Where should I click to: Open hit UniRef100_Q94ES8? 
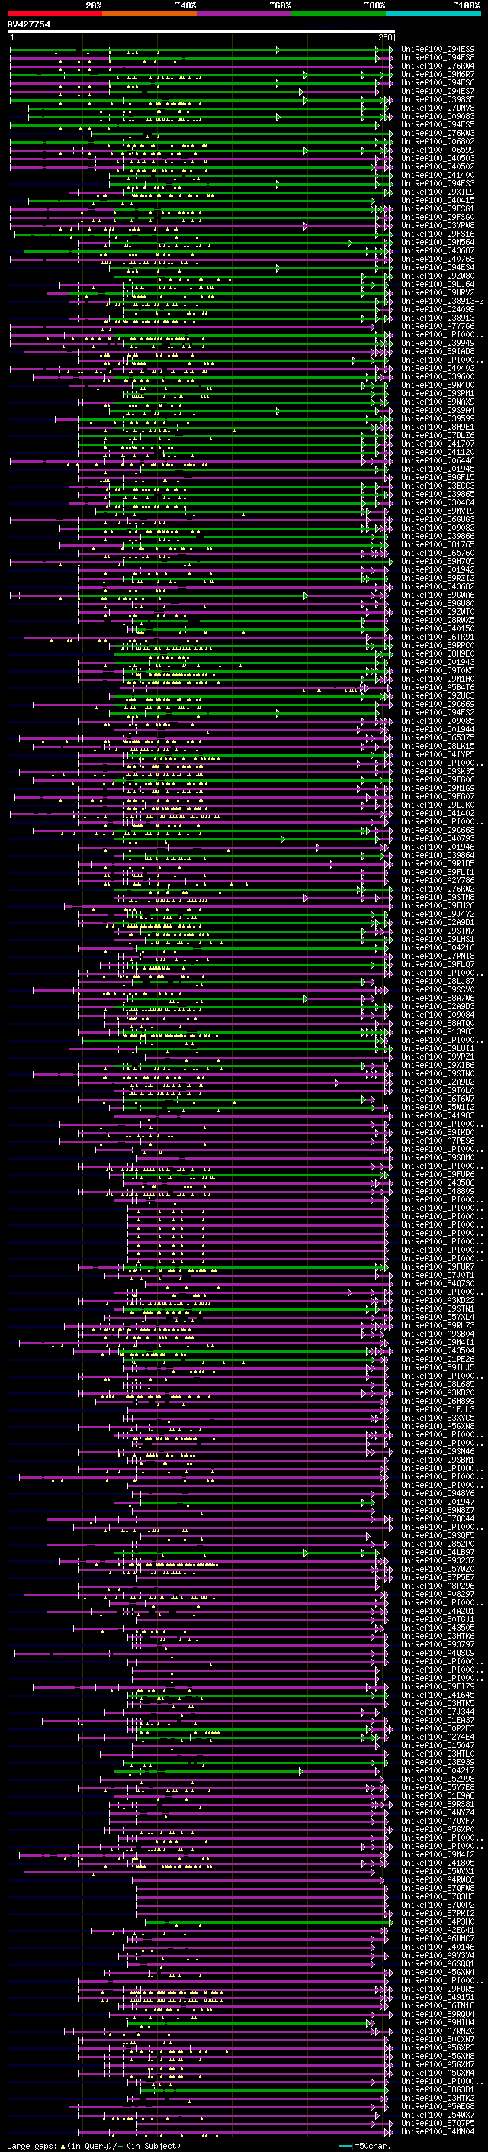pos(438,58)
